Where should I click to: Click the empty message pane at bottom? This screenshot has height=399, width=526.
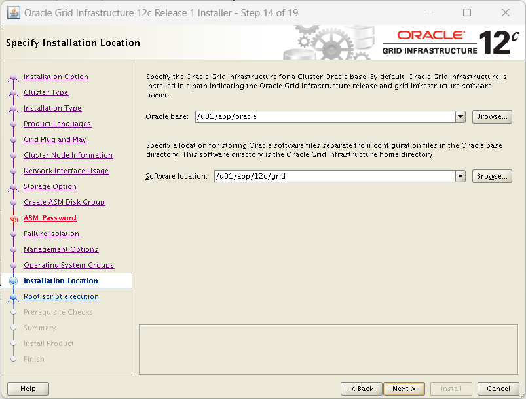pyautogui.click(x=328, y=349)
